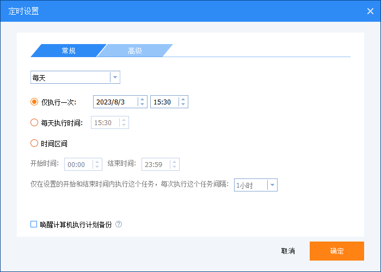Decrease the 2023/8/3 date with down arrow
Viewport: 381px width, 272px height.
pos(143,104)
